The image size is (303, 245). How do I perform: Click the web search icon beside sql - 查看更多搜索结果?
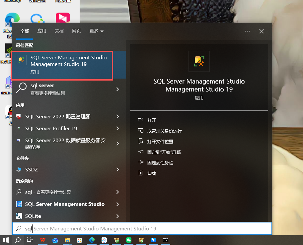point(19,192)
